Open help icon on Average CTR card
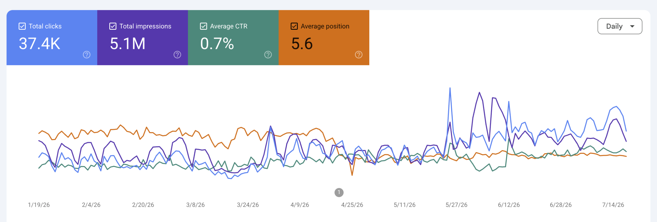Screen dimensions: 657x222 268,55
